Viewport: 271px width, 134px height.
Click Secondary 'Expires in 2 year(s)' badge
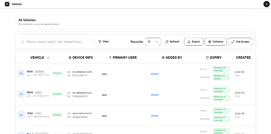[x=221, y=77]
